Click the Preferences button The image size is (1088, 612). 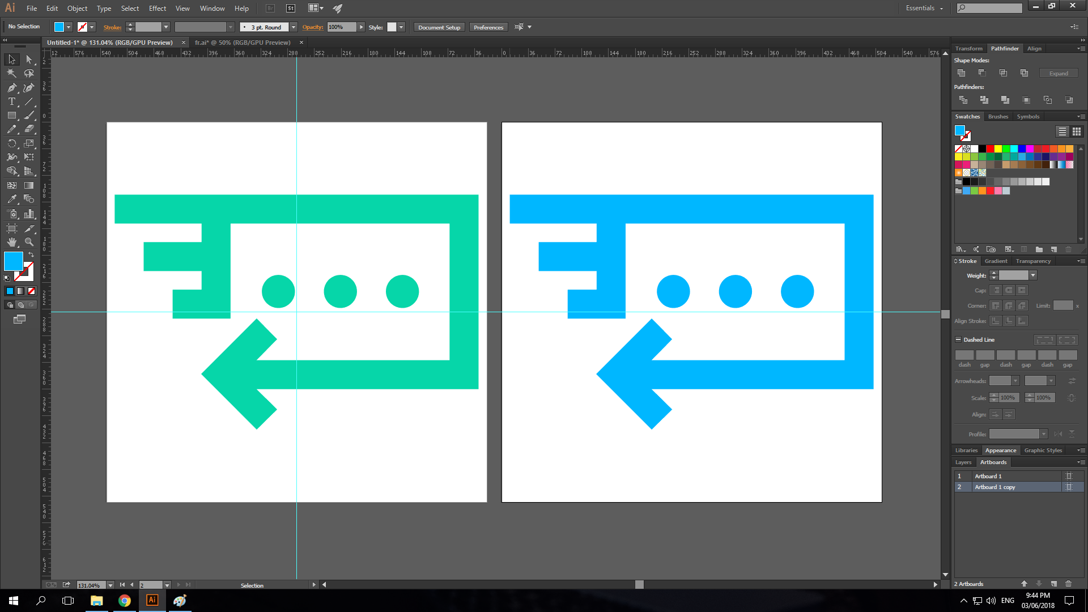point(488,27)
